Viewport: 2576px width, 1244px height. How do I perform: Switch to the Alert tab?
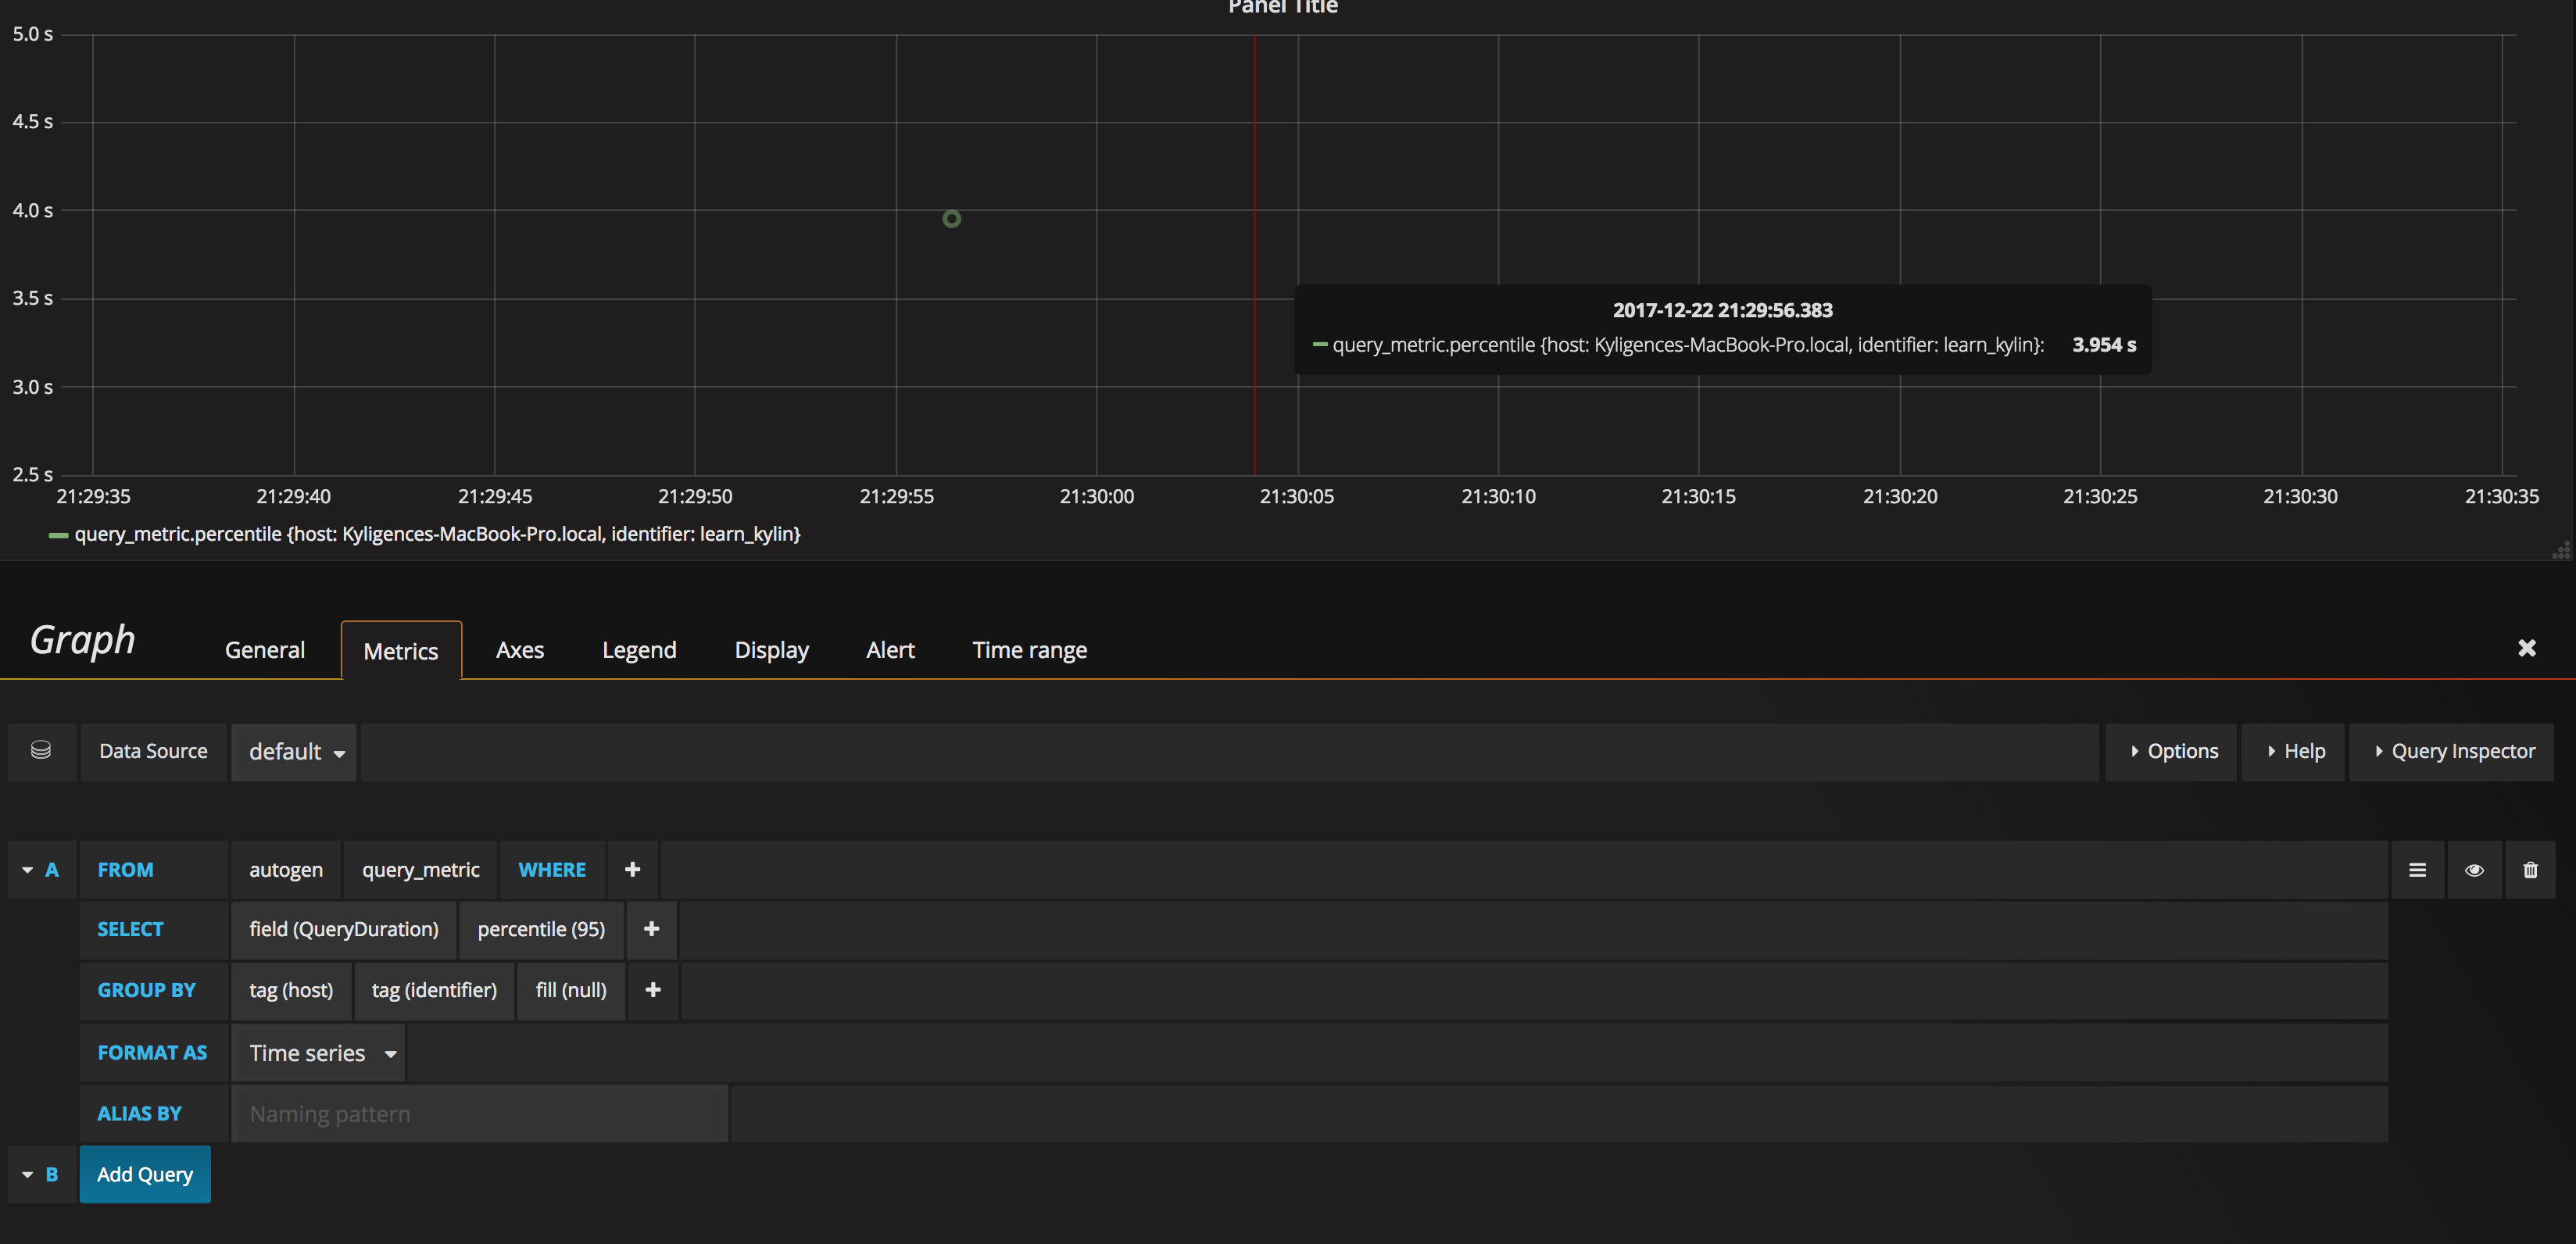click(890, 649)
